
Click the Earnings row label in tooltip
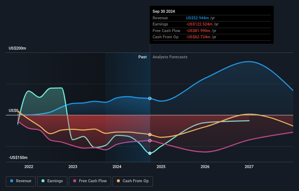tap(160, 24)
